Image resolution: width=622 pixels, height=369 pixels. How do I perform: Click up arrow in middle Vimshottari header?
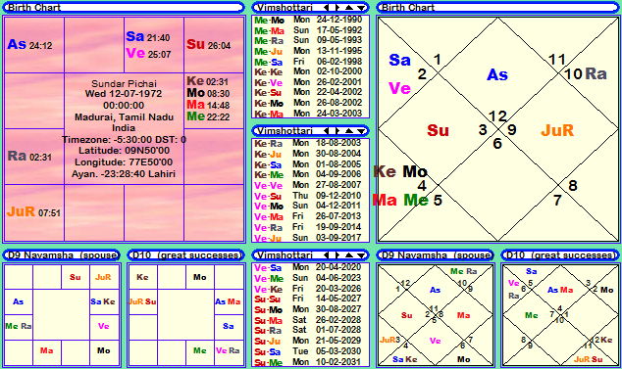pos(348,130)
